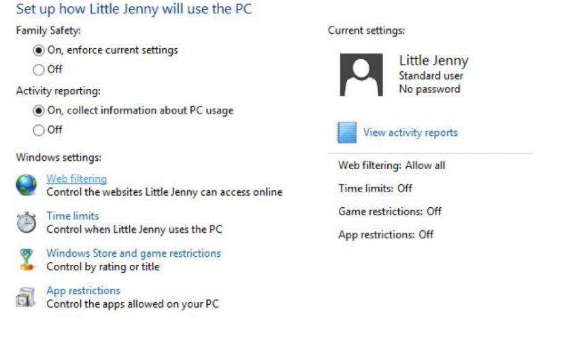Click the Little Jenny account name

pyautogui.click(x=433, y=60)
